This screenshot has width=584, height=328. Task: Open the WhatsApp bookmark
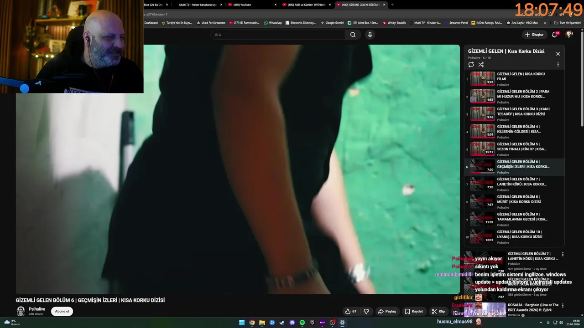pyautogui.click(x=273, y=22)
